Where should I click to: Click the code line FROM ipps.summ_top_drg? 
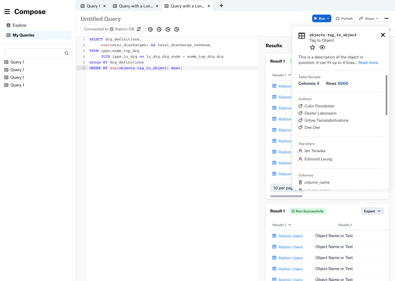[x=114, y=51]
